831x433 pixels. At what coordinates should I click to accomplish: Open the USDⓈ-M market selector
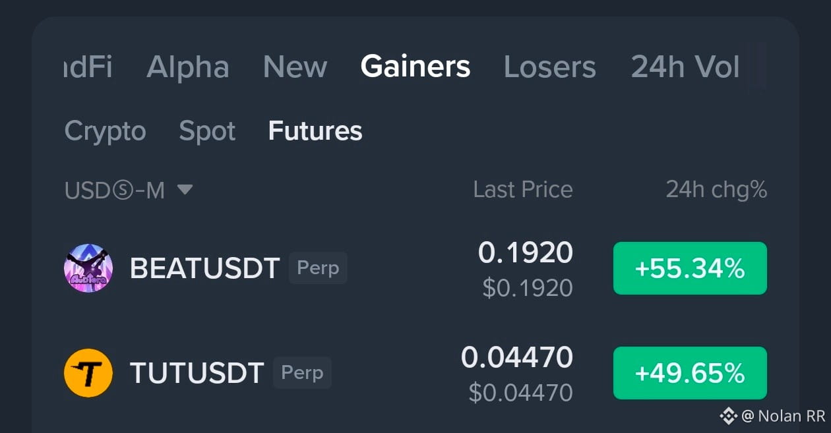(x=129, y=190)
